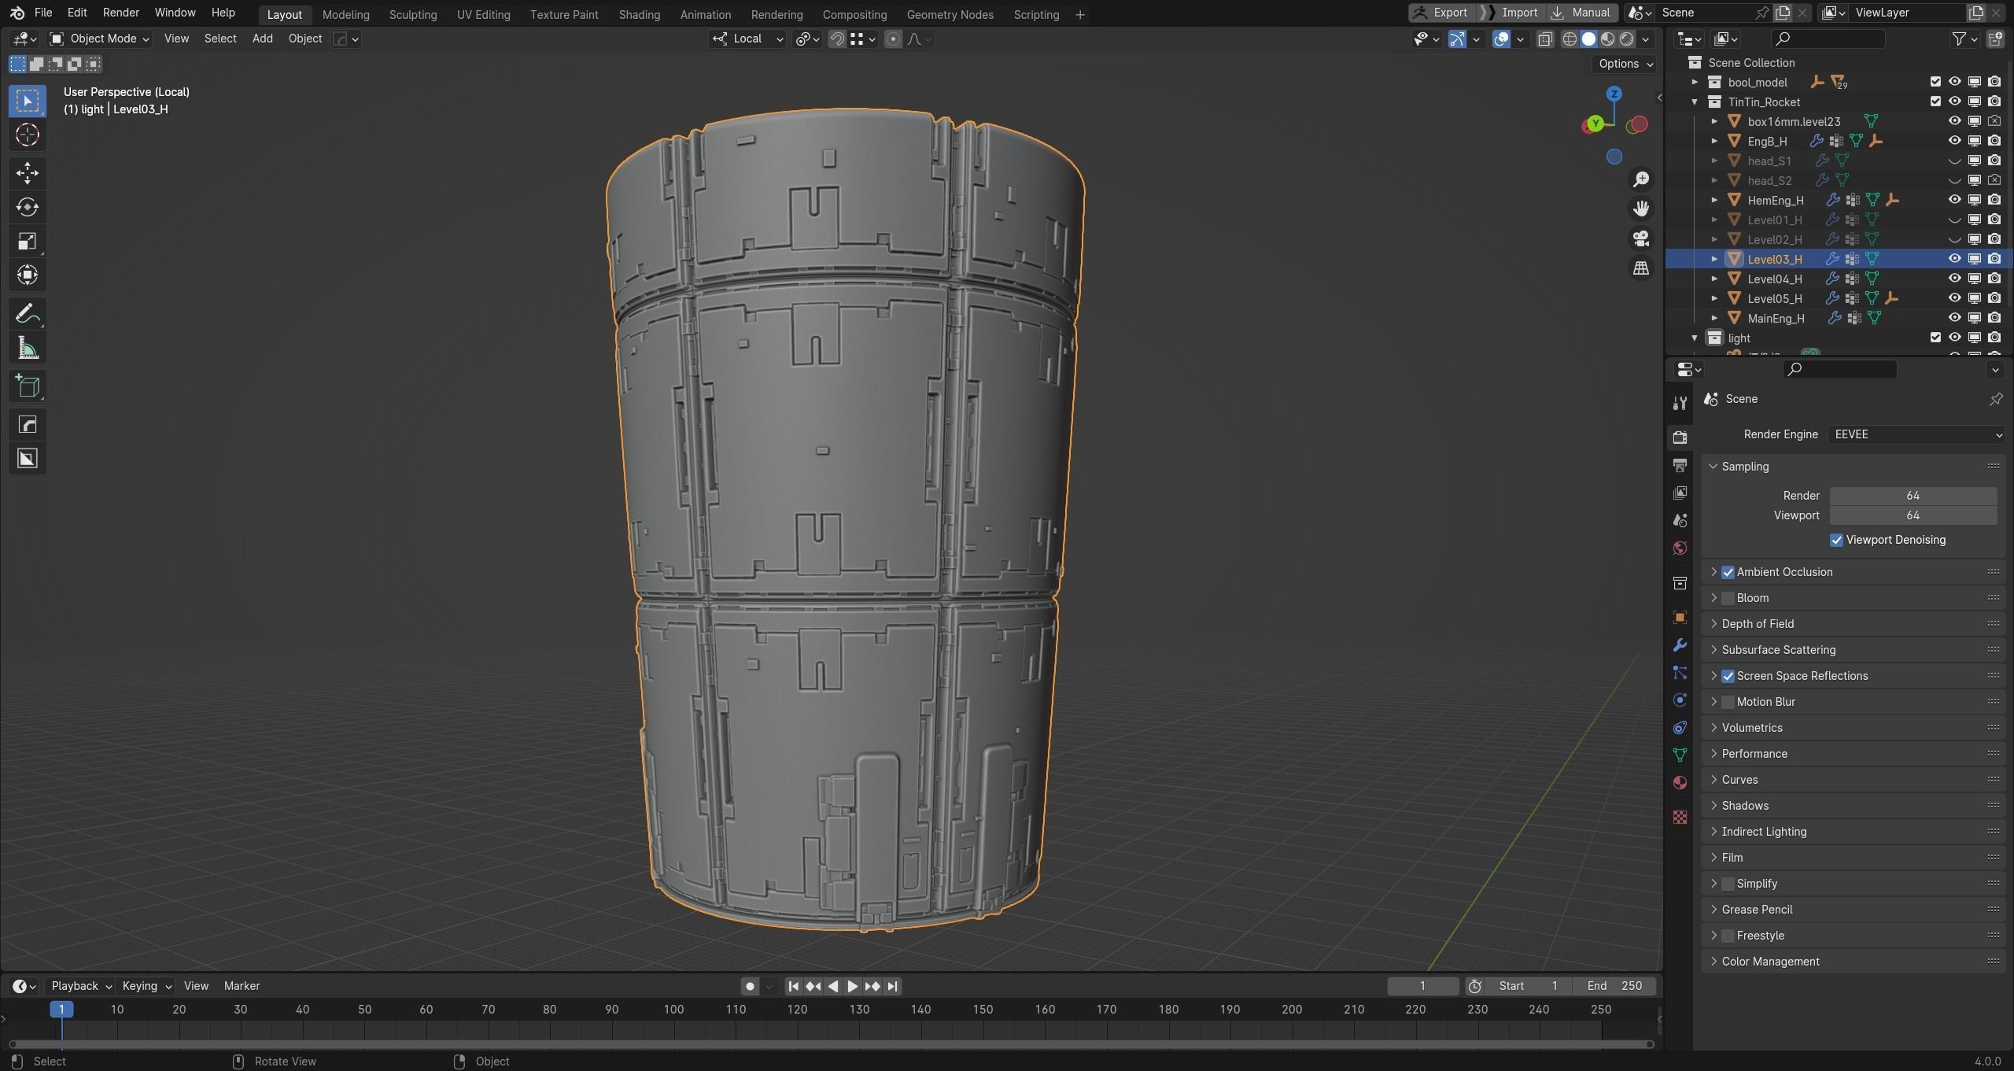Select the Rotate tool
2014x1071 pixels.
[x=28, y=207]
